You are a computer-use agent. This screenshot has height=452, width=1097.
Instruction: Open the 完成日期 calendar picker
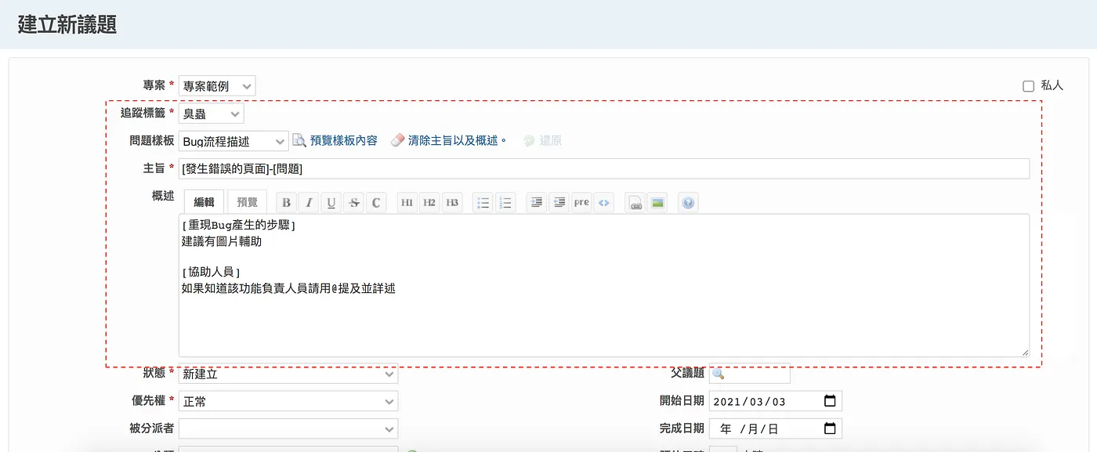pos(830,428)
